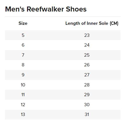Screen dimensions: 126x123
Task: Click the 26 cm inner sole value
Action: click(87, 65)
